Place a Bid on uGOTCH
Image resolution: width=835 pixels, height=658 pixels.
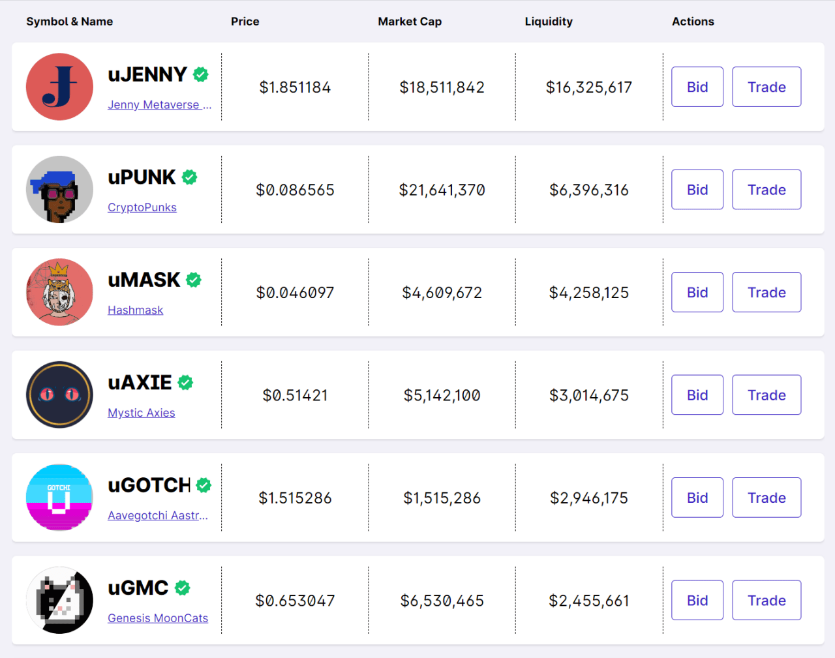(697, 498)
